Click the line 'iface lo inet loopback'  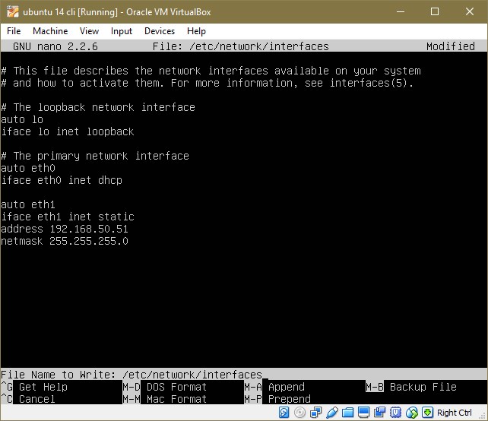tap(68, 131)
